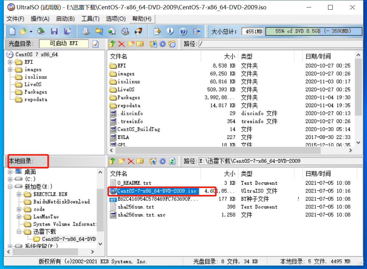The height and width of the screenshot is (269, 367).
Task: Click the Open CD/DVD icon with green arrow
Action: tap(41, 31)
